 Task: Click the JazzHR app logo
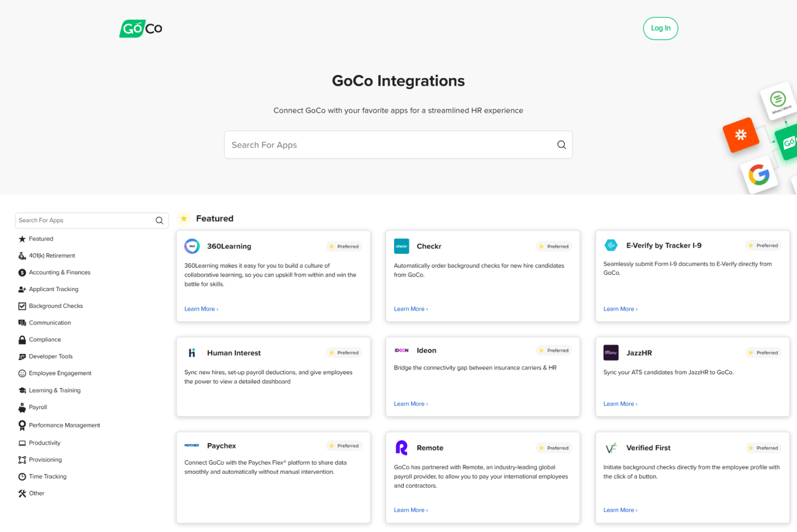coord(611,353)
